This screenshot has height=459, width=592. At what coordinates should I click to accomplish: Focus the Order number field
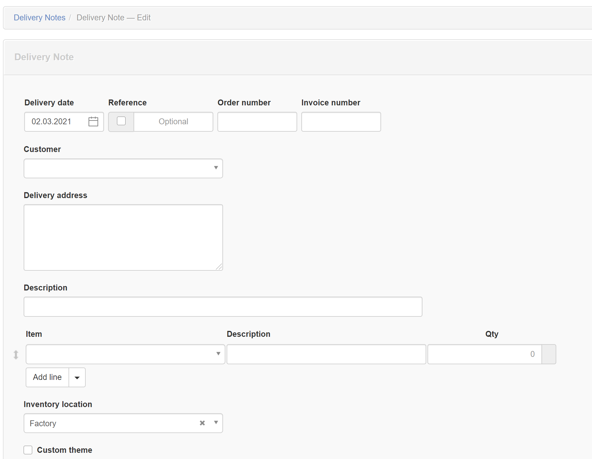257,122
